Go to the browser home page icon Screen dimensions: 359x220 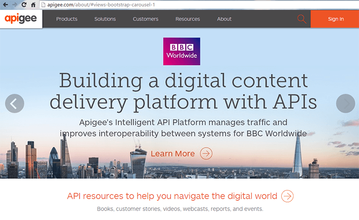pos(33,4)
